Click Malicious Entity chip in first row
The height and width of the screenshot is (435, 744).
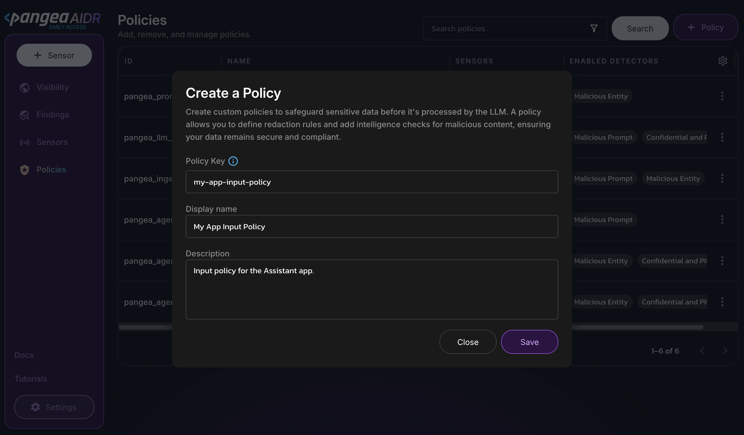point(601,96)
